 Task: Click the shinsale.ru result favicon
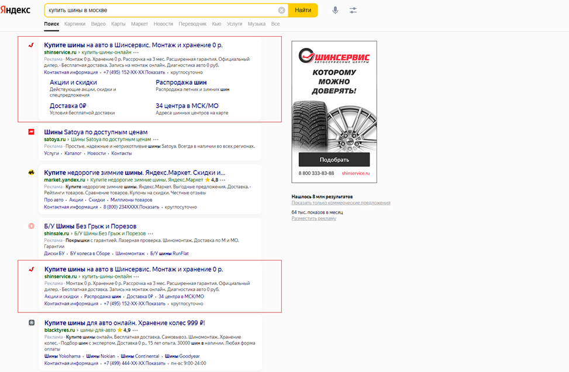32,226
